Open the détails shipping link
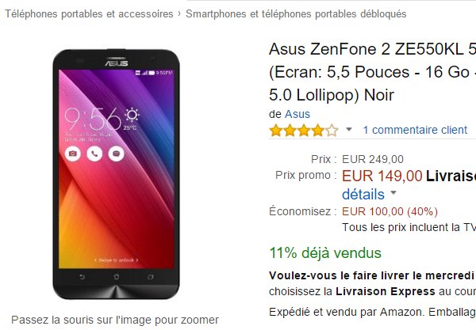Viewport: 476px width, 330px height. tap(363, 194)
